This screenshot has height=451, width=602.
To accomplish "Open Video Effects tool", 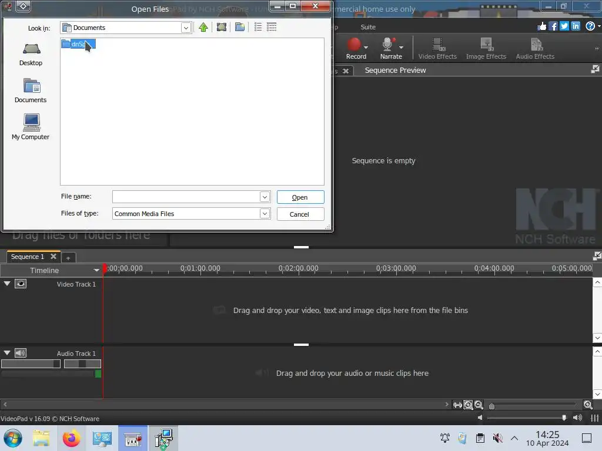I will tap(437, 49).
